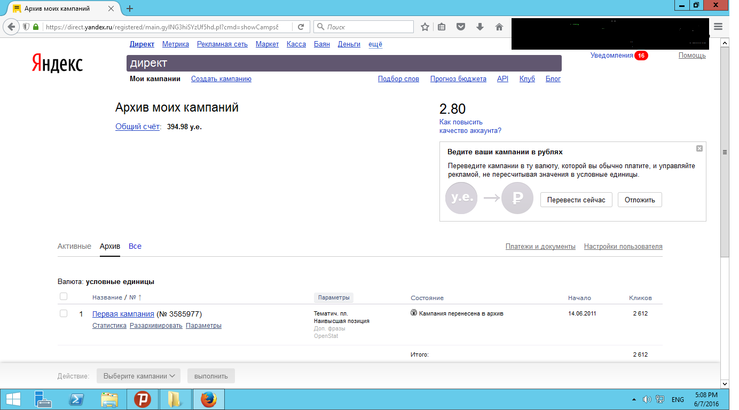Tick the select-all campaigns checkbox
This screenshot has height=410, width=739.
pos(64,296)
